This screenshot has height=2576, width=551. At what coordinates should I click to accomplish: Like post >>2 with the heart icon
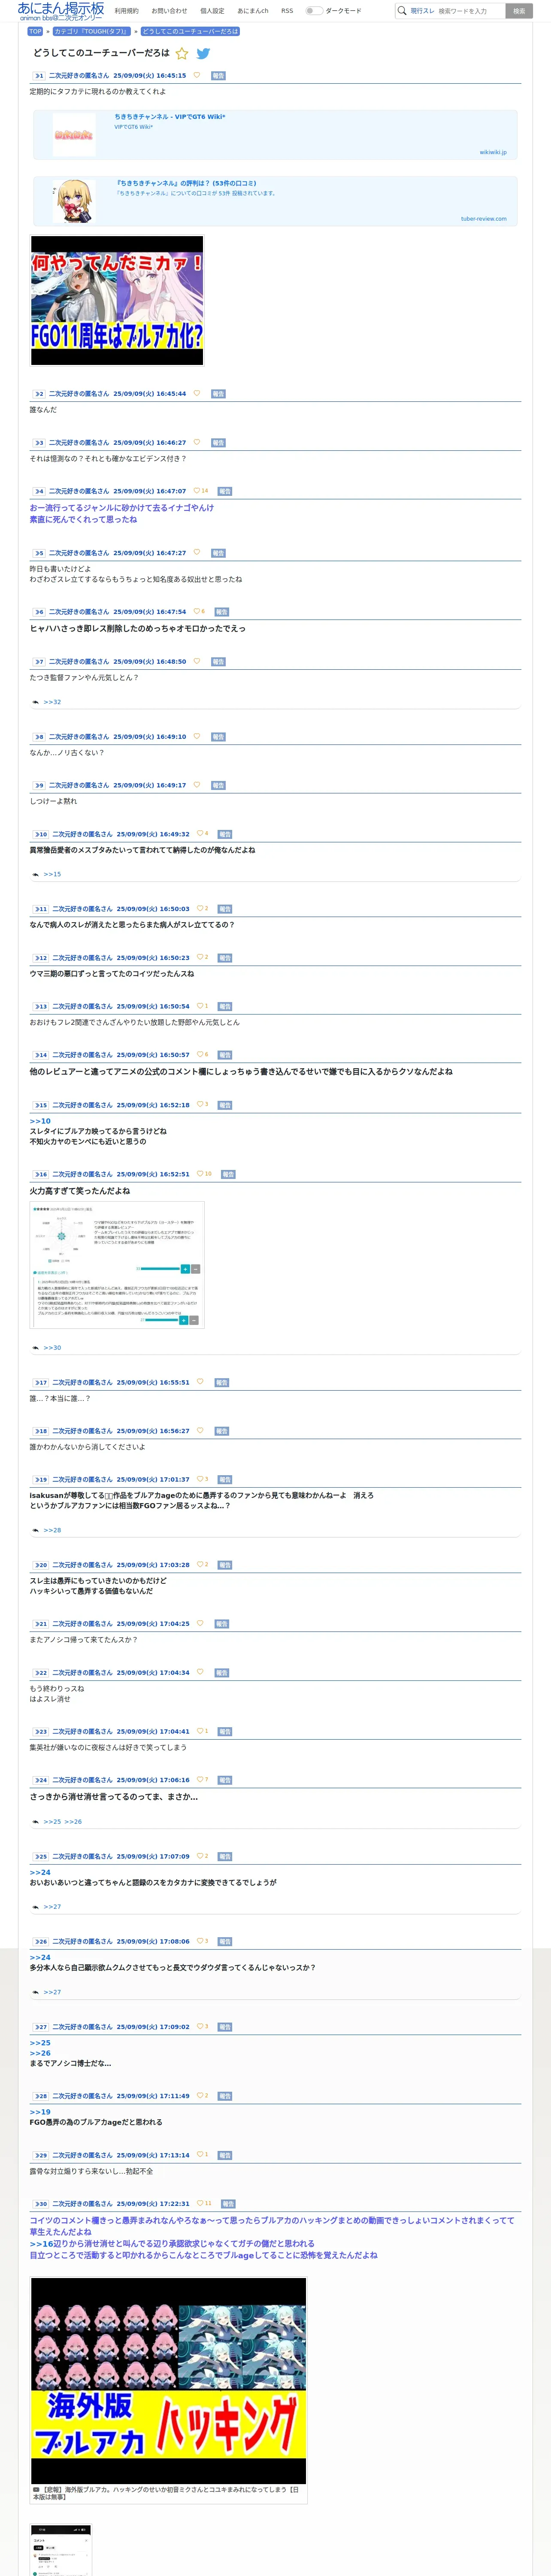coord(196,393)
